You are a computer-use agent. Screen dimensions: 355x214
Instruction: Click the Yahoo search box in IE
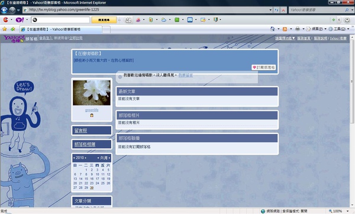pyautogui.click(x=317, y=9)
